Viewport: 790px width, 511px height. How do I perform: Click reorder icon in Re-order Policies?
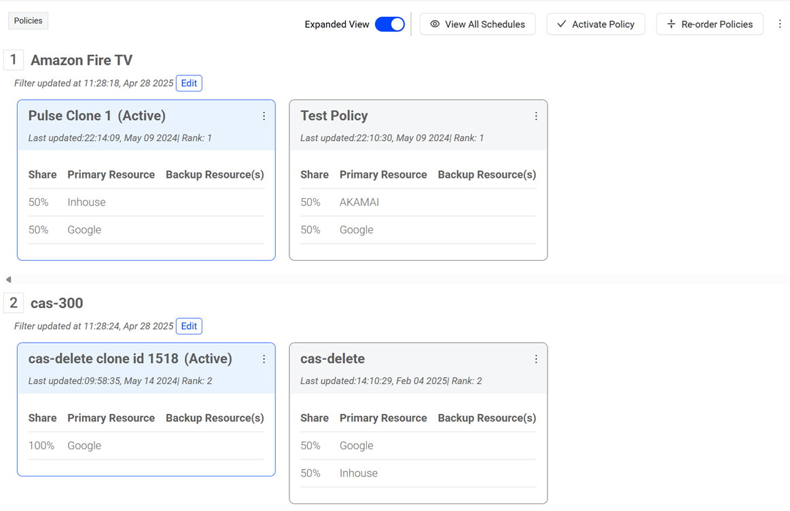[671, 24]
